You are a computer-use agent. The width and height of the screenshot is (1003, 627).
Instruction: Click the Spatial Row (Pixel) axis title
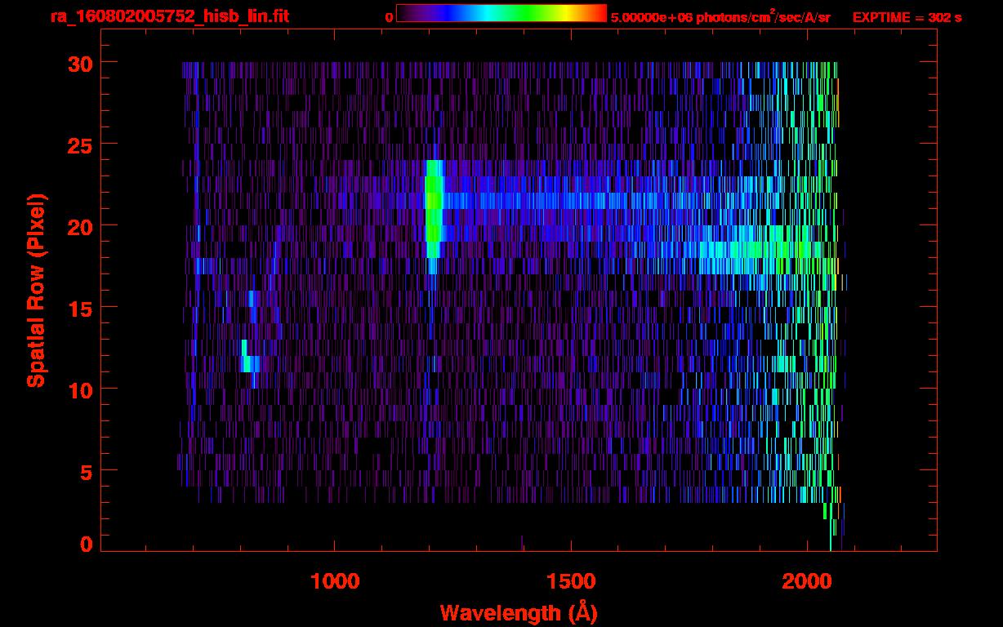[36, 290]
